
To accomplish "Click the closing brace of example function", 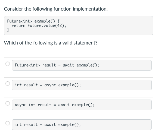I will (x=8, y=30).
